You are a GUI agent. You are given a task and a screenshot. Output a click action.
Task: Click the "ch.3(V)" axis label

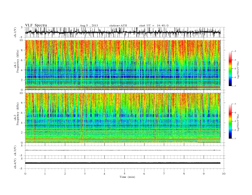click(x=15, y=151)
